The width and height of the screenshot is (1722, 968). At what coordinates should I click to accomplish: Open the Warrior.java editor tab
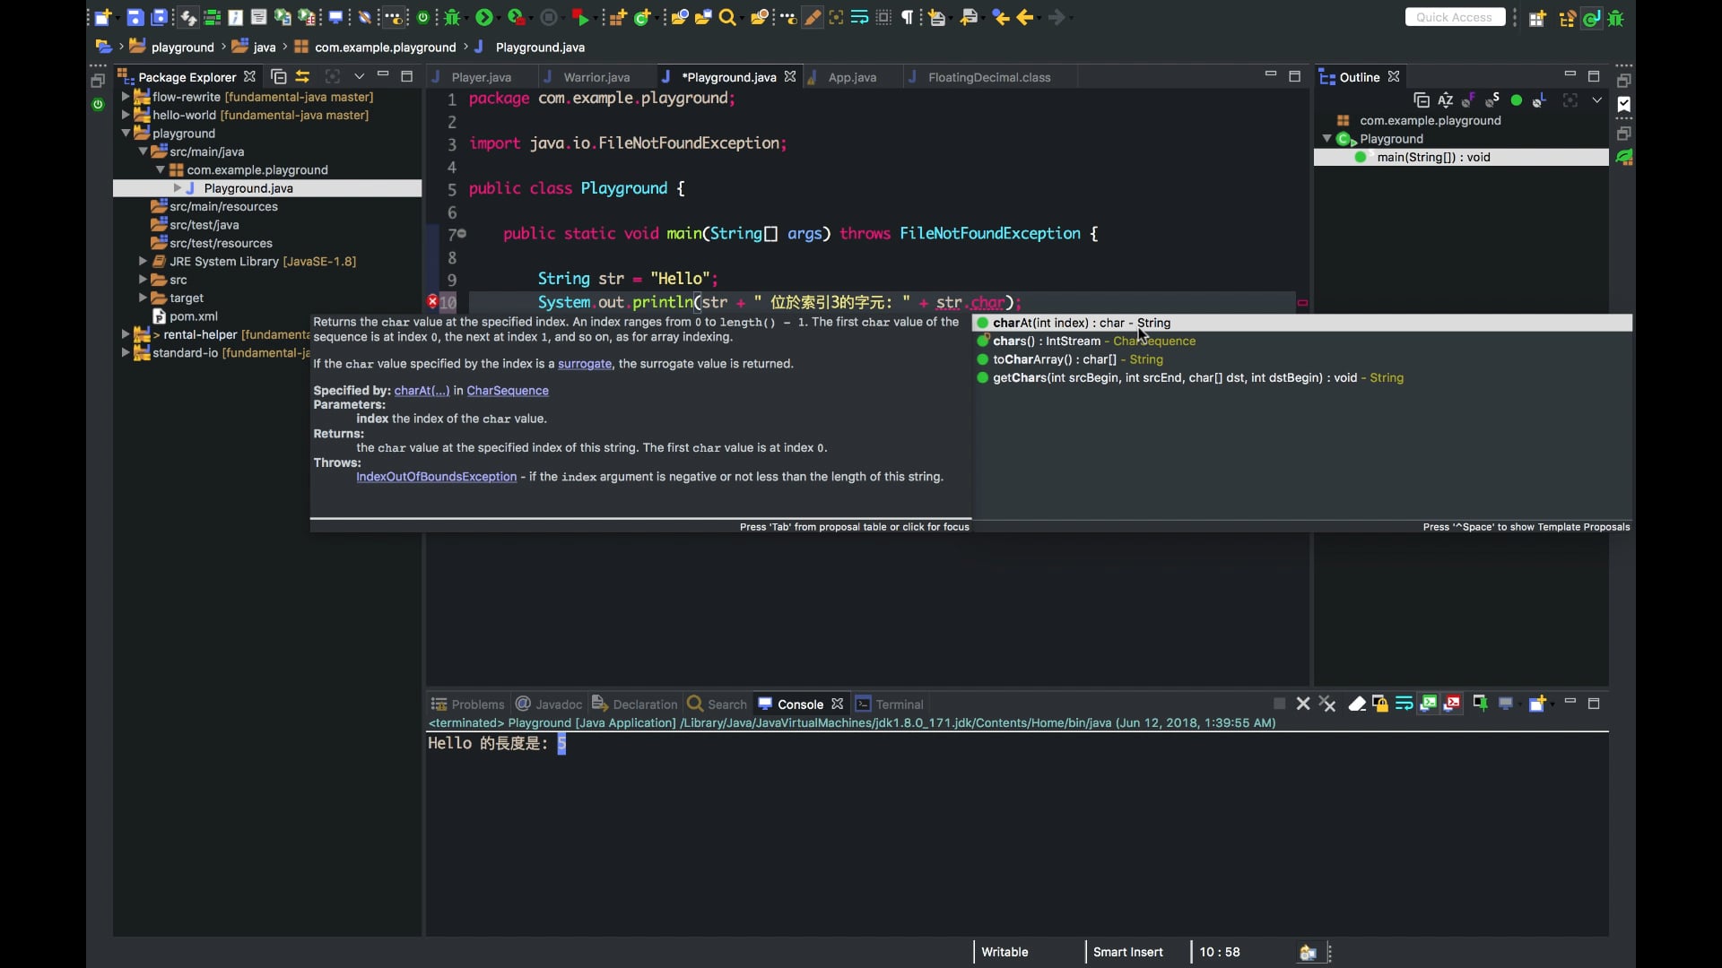coord(597,77)
